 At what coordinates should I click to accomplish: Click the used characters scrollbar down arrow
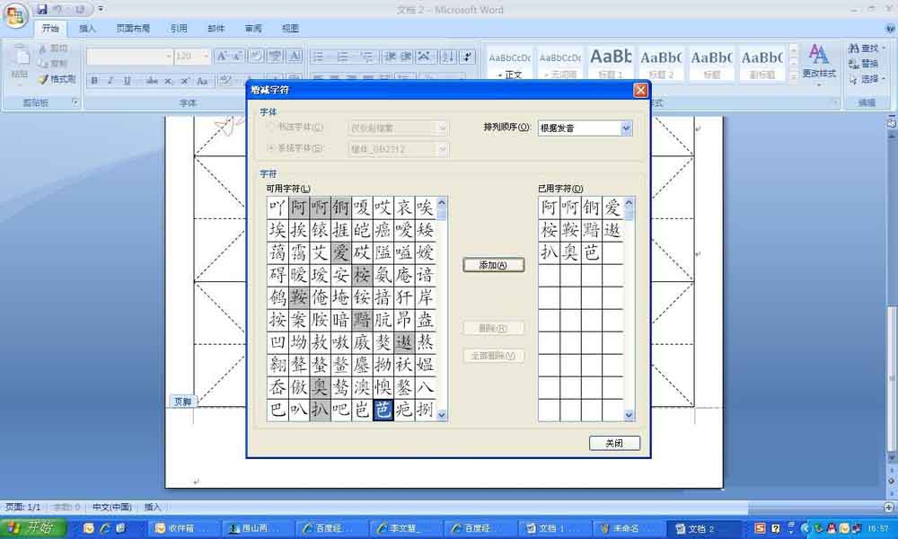[629, 415]
